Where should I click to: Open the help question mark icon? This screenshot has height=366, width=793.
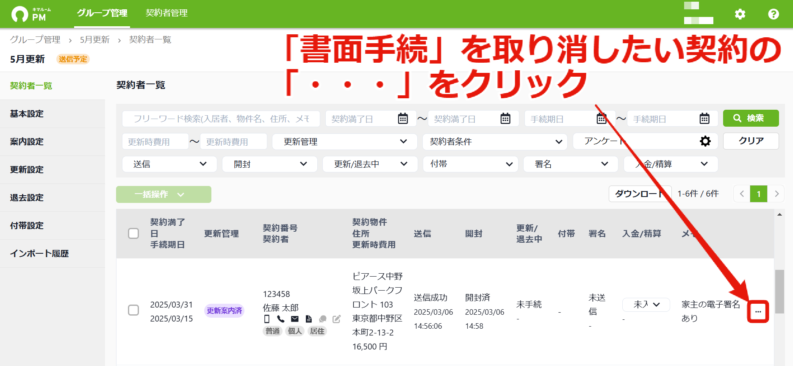pos(773,14)
